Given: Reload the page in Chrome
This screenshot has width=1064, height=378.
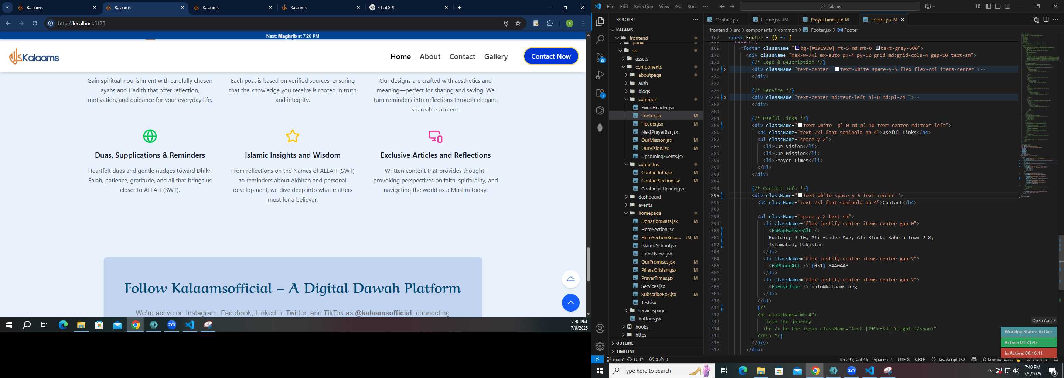Looking at the screenshot, I should (x=35, y=23).
